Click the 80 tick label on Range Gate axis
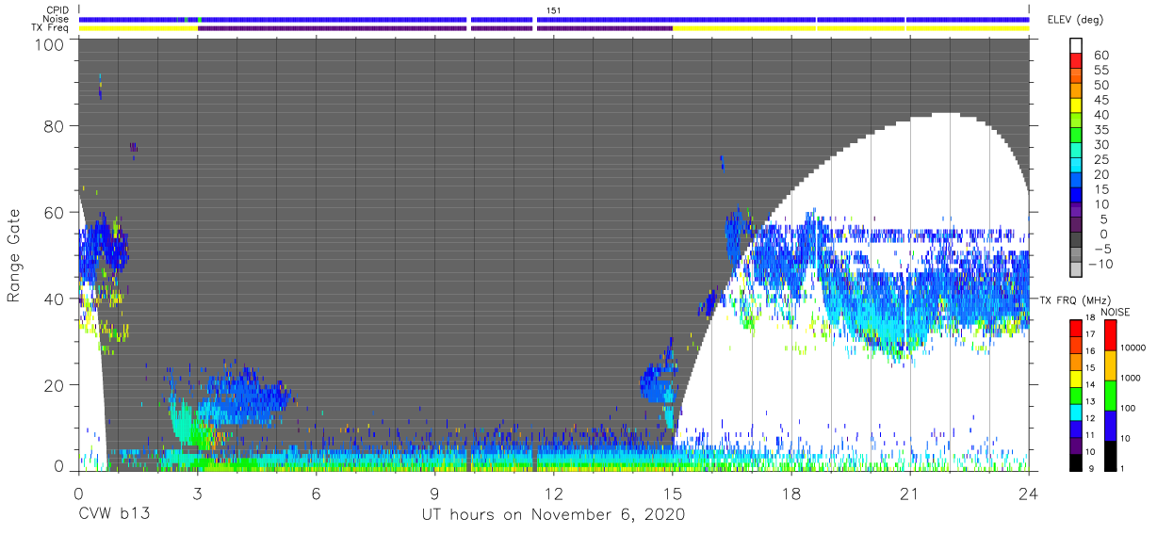Screen dimensions: 1157x534 point(54,126)
